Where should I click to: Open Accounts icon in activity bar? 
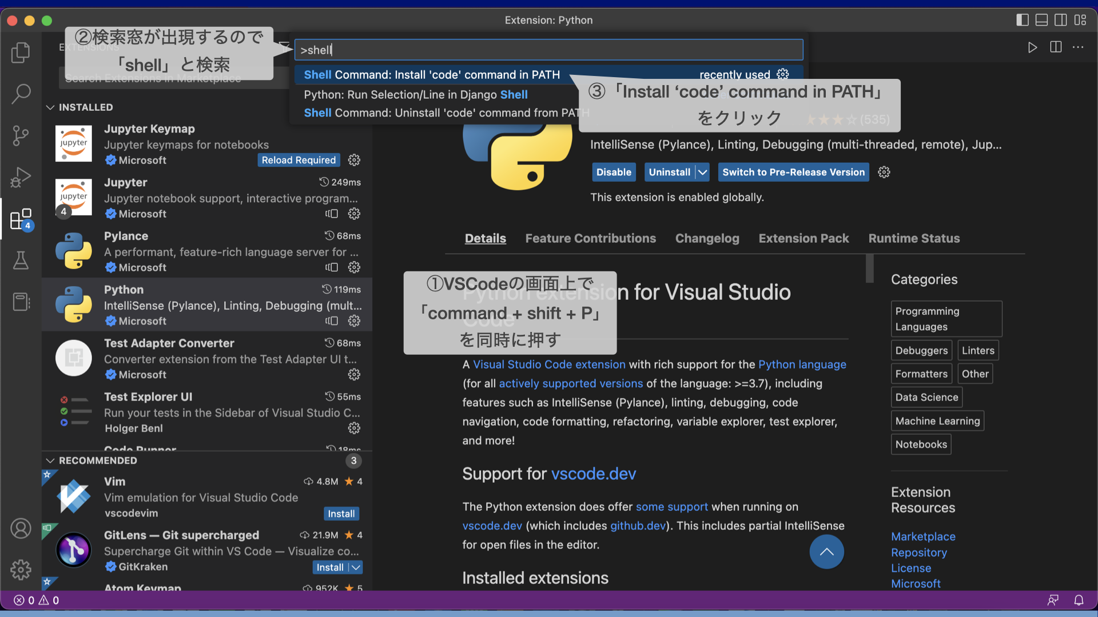coord(21,528)
